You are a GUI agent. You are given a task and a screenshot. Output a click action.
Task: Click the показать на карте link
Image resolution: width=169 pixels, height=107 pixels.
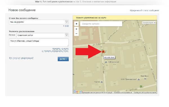61,49
